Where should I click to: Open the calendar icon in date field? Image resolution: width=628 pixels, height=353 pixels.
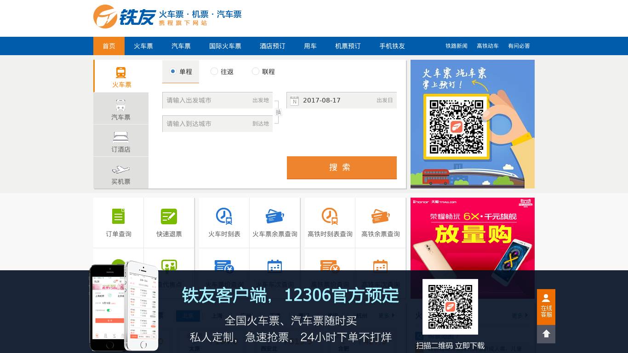point(294,101)
